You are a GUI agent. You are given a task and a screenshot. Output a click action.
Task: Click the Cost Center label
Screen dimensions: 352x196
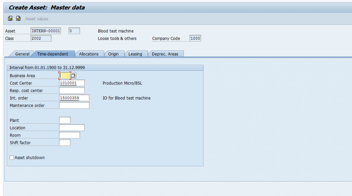tap(21, 83)
